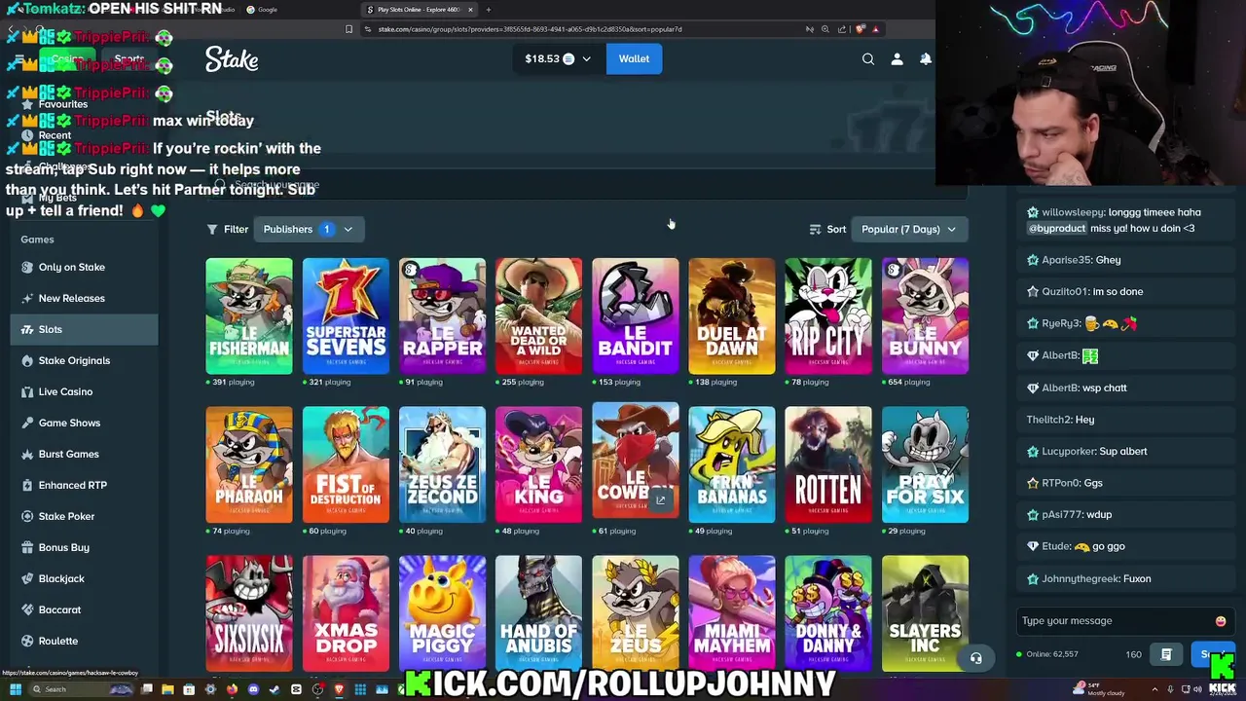Launch the Le Bunny slot
The image size is (1246, 701).
pos(925,315)
